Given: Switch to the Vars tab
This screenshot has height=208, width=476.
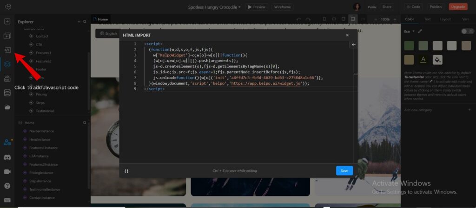Looking at the screenshot, I should pos(465,19).
